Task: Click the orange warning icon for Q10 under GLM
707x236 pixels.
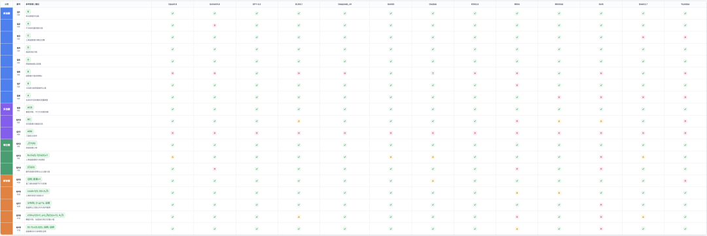Action: tap(299, 121)
